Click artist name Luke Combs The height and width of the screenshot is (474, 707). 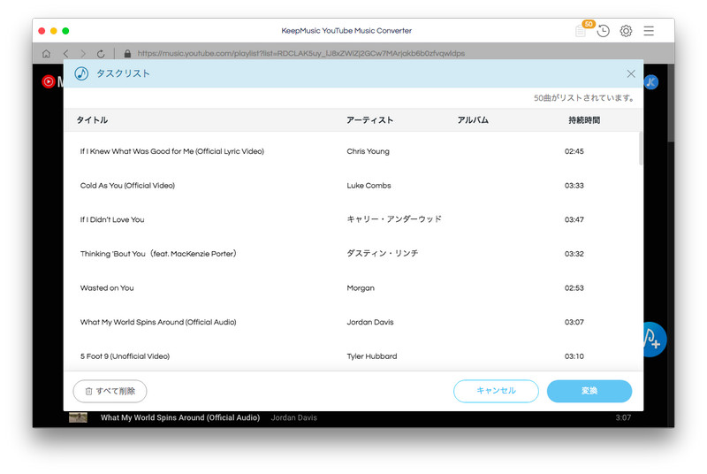369,186
